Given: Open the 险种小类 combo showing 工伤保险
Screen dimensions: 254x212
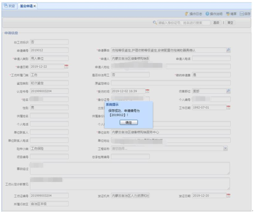Looking at the screenshot, I should click(x=49, y=148).
